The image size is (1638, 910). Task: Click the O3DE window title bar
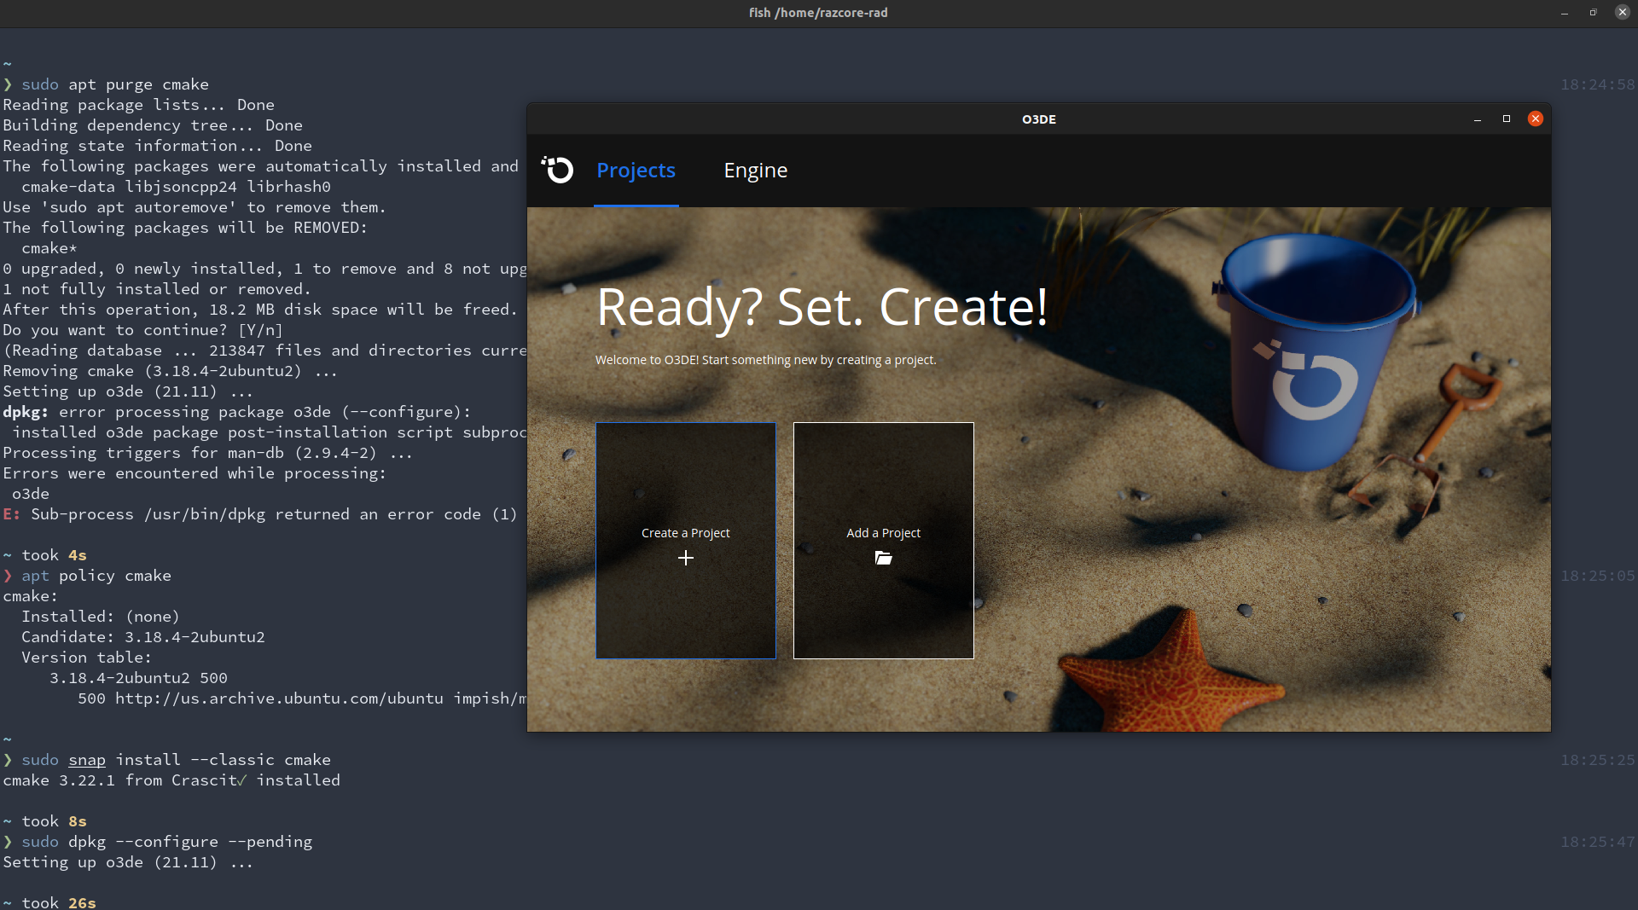point(1038,119)
